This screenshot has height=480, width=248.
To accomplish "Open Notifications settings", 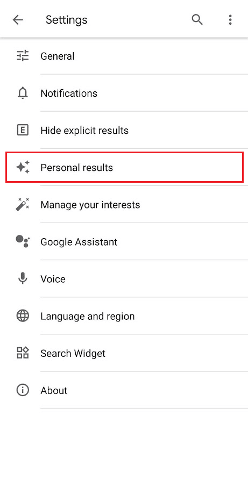I will [x=124, y=93].
